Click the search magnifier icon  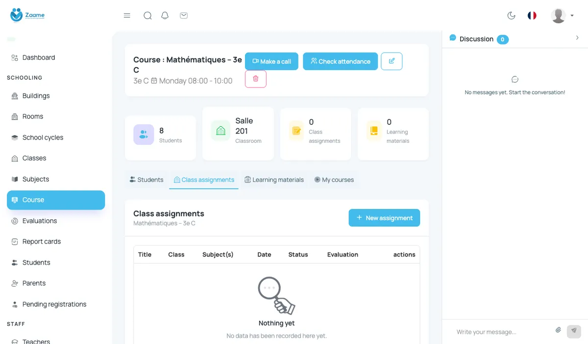click(x=147, y=16)
